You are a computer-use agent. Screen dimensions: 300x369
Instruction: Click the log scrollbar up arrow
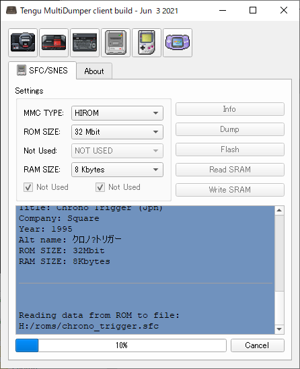coord(279,210)
